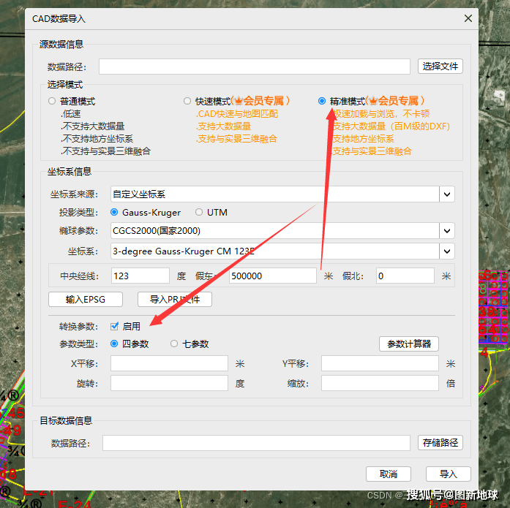Expand the 坐标系来源 dropdown

[x=447, y=194]
